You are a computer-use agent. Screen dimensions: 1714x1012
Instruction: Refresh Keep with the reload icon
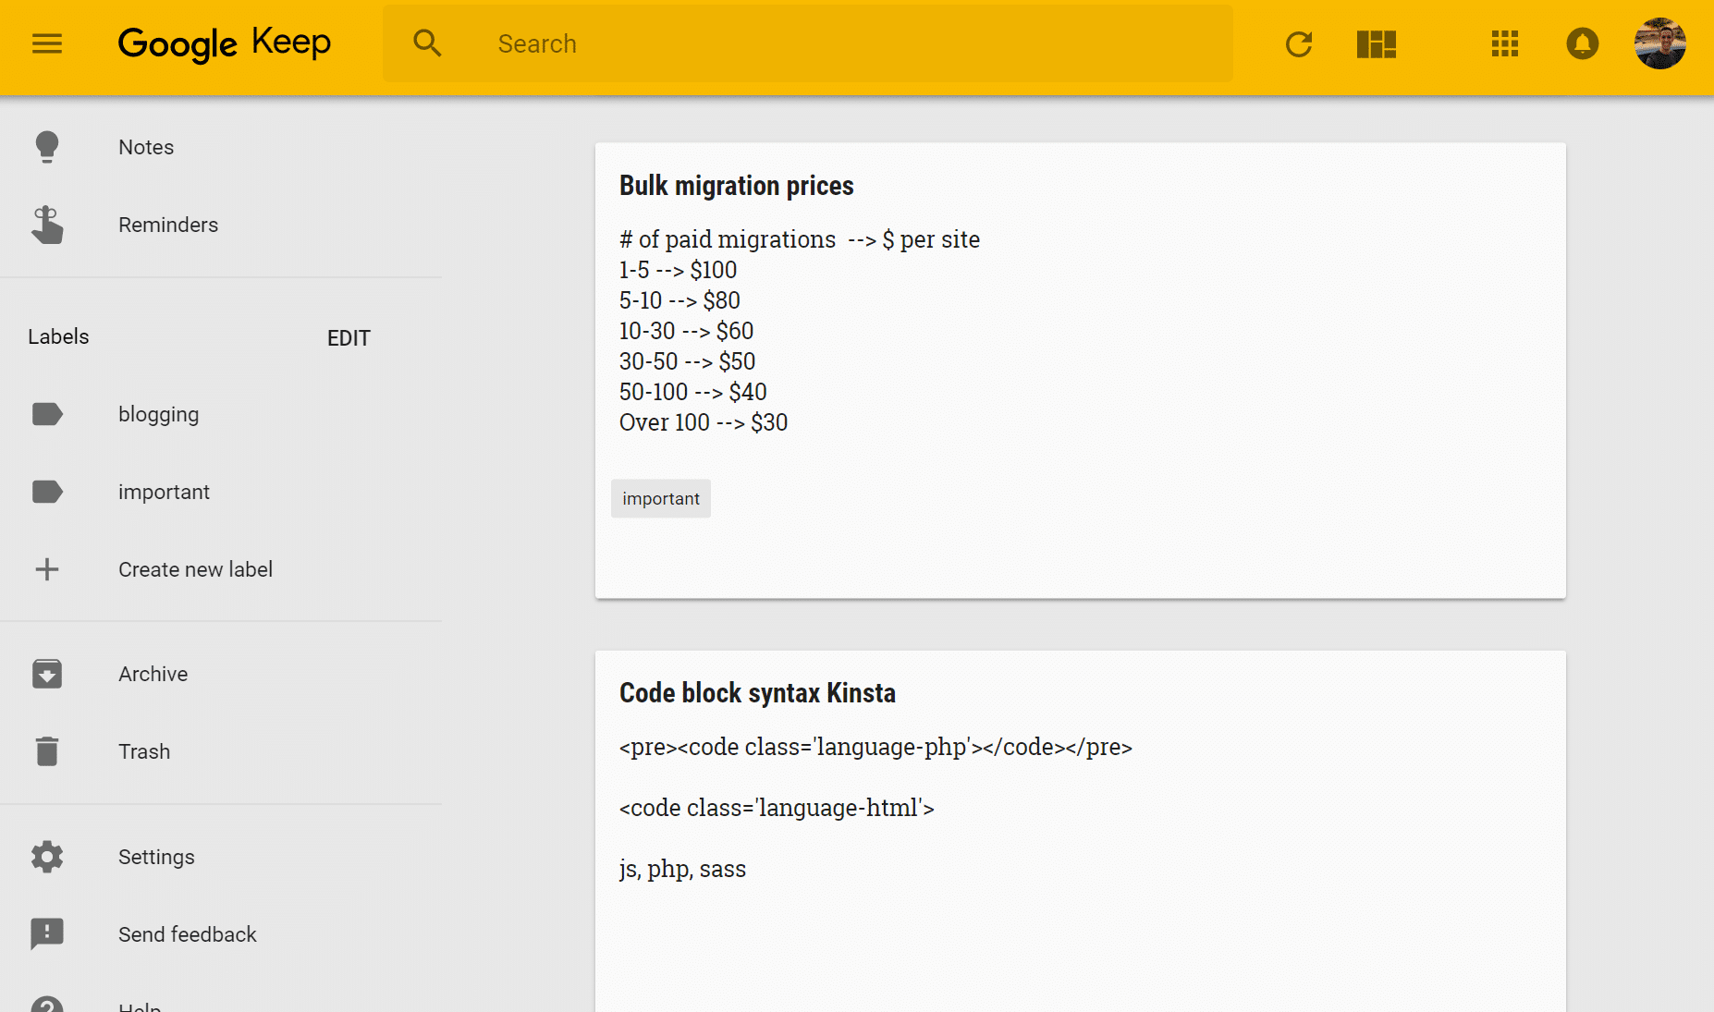(1299, 43)
